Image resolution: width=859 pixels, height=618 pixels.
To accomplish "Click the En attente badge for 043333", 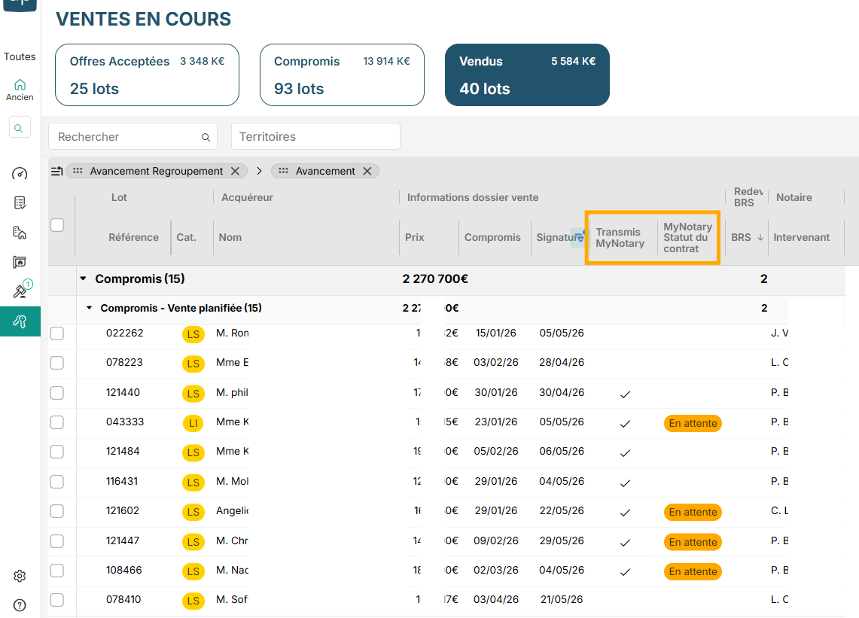I will (x=693, y=423).
